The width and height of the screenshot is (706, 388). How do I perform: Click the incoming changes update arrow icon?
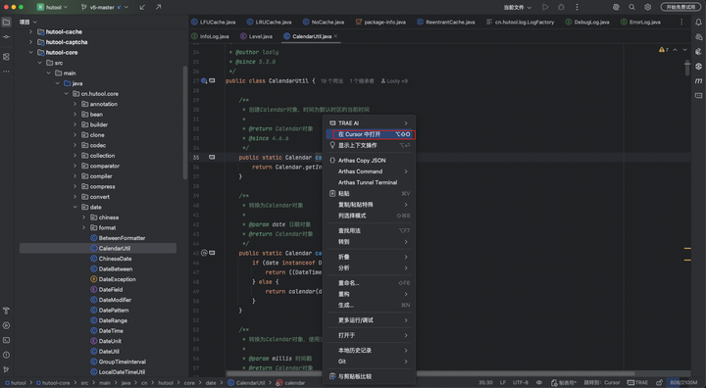142,7
